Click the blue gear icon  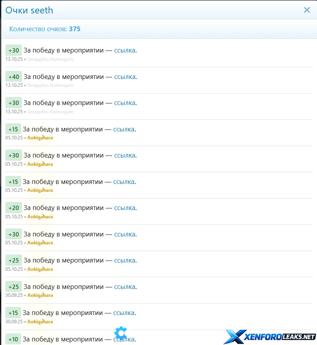pos(121,333)
